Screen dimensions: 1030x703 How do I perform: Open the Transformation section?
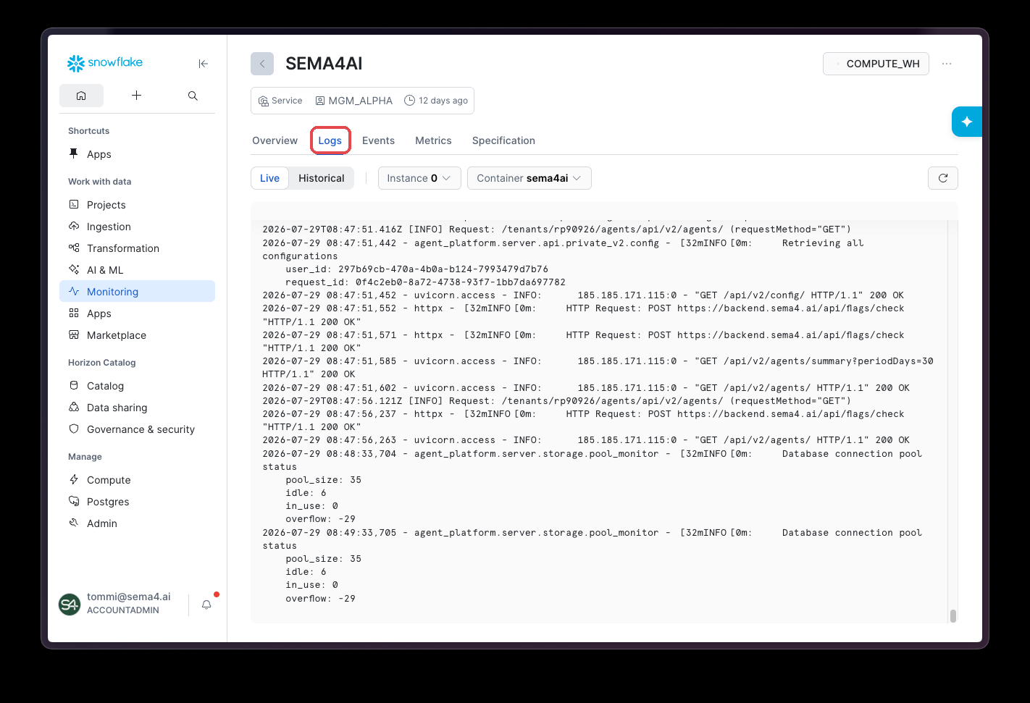point(137,248)
